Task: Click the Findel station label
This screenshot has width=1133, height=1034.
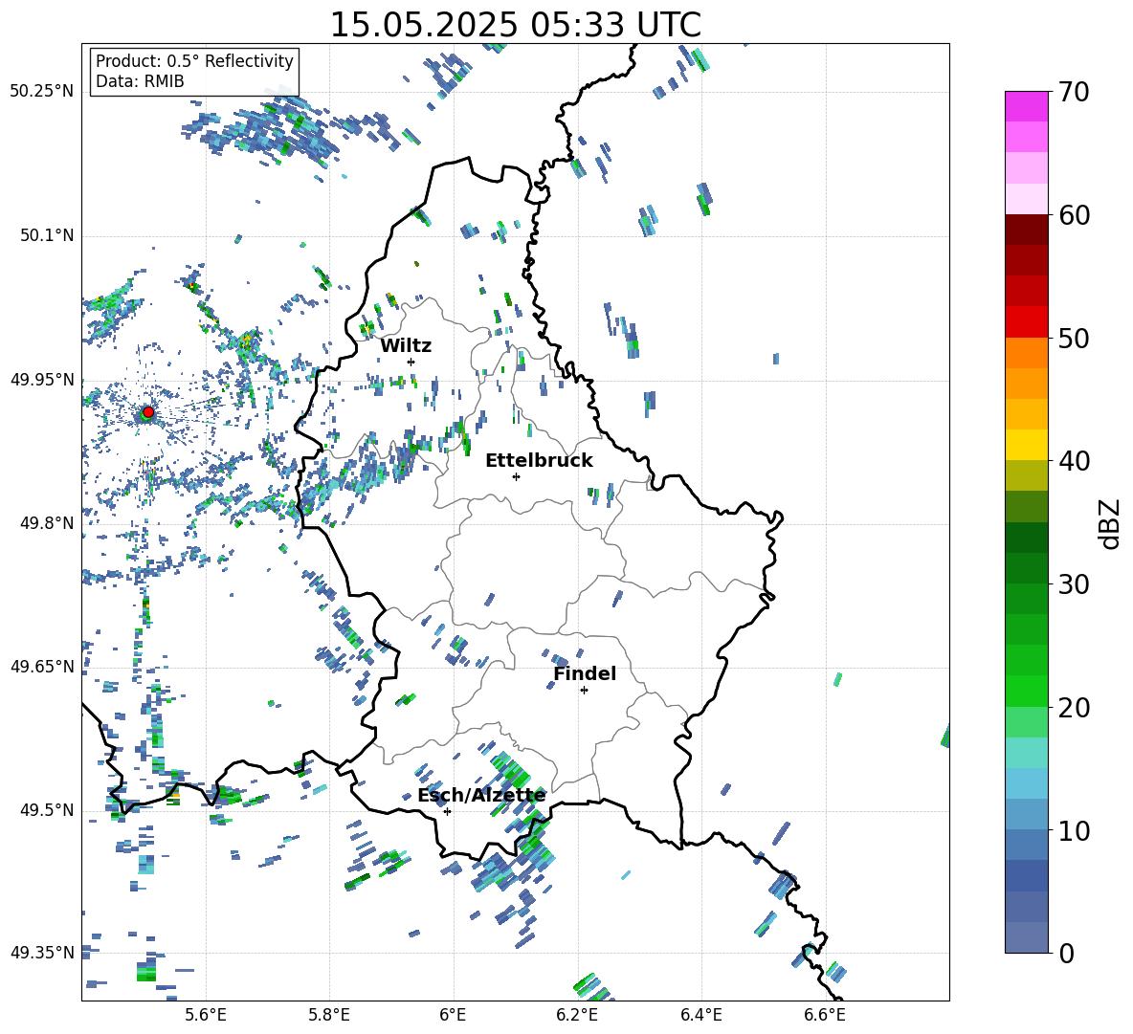Action: (585, 673)
